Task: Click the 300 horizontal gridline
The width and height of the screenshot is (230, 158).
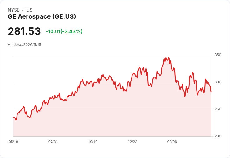Action: [x=112, y=82]
